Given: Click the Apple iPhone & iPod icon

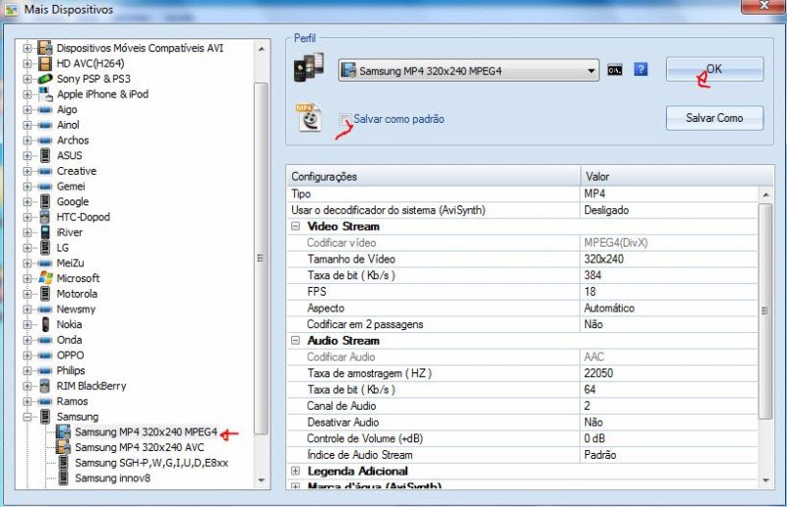Looking at the screenshot, I should (44, 94).
